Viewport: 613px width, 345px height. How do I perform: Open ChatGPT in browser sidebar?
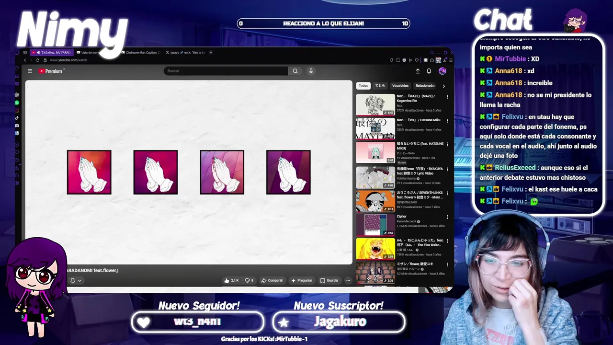[17, 95]
